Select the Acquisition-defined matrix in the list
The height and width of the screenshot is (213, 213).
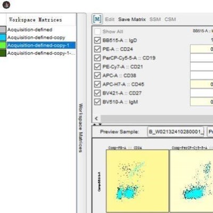[30, 30]
